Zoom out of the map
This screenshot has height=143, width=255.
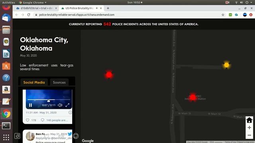[249, 135]
